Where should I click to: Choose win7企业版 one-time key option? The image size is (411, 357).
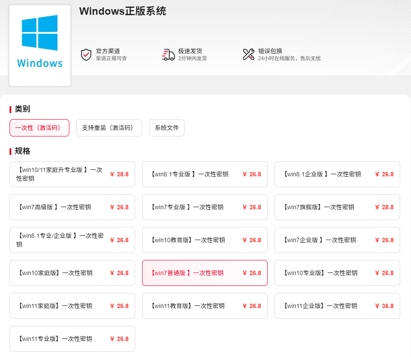pyautogui.click(x=337, y=240)
